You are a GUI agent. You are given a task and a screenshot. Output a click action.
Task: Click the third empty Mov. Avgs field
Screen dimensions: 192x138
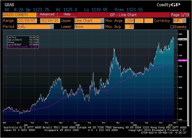(148, 21)
